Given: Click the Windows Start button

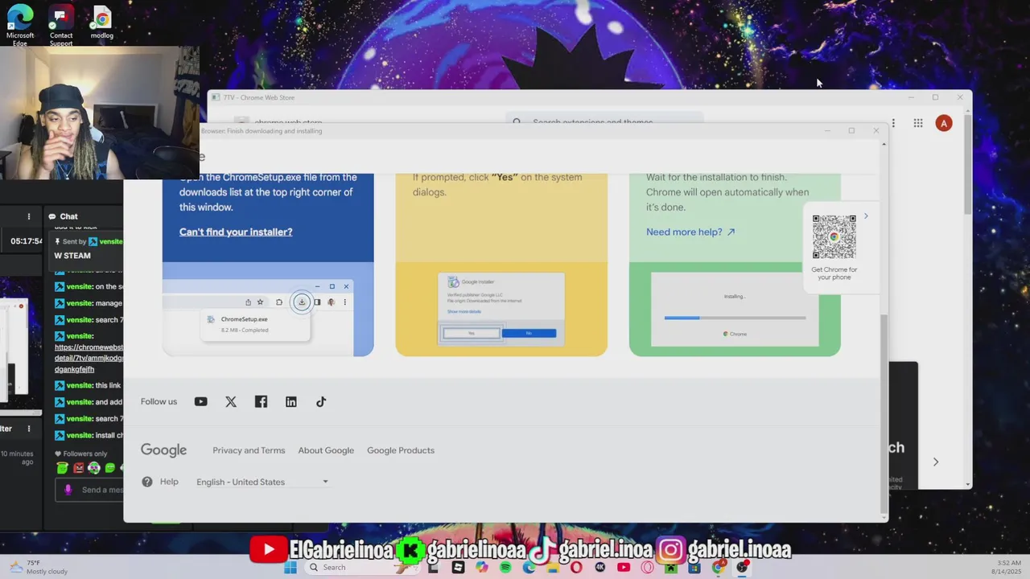Looking at the screenshot, I should pos(290,568).
